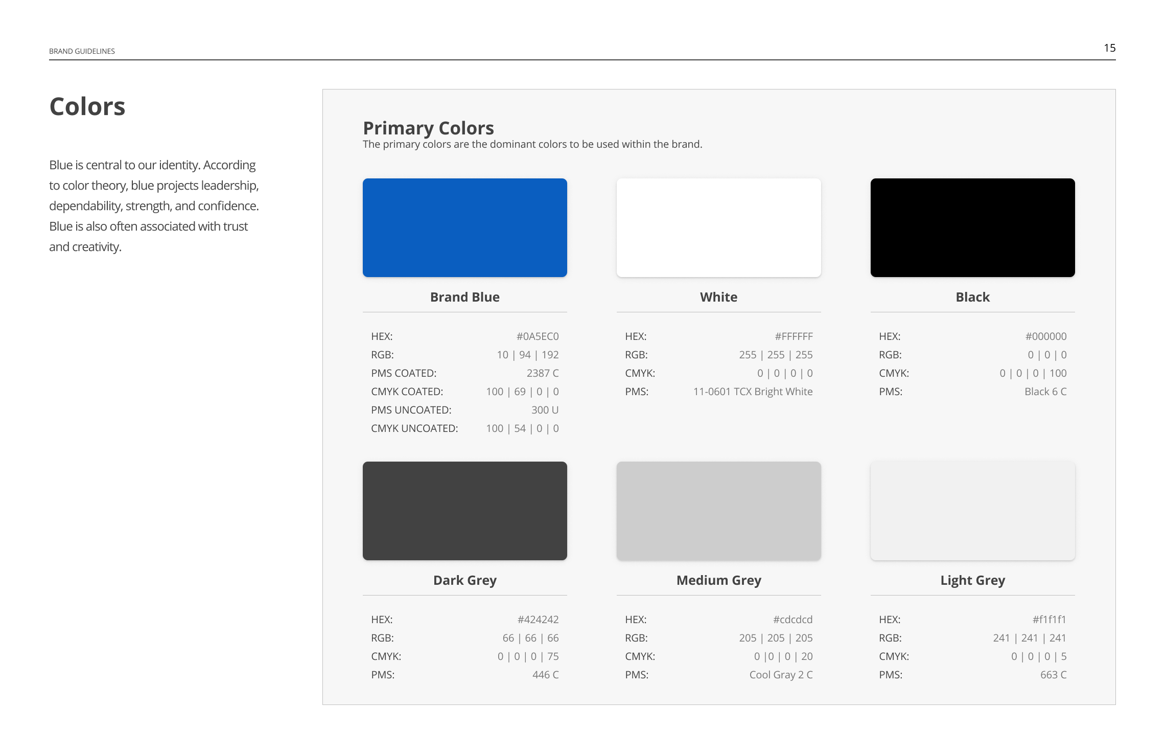This screenshot has width=1165, height=754.
Task: Click the Cool Gray 2 C value
Action: point(780,675)
